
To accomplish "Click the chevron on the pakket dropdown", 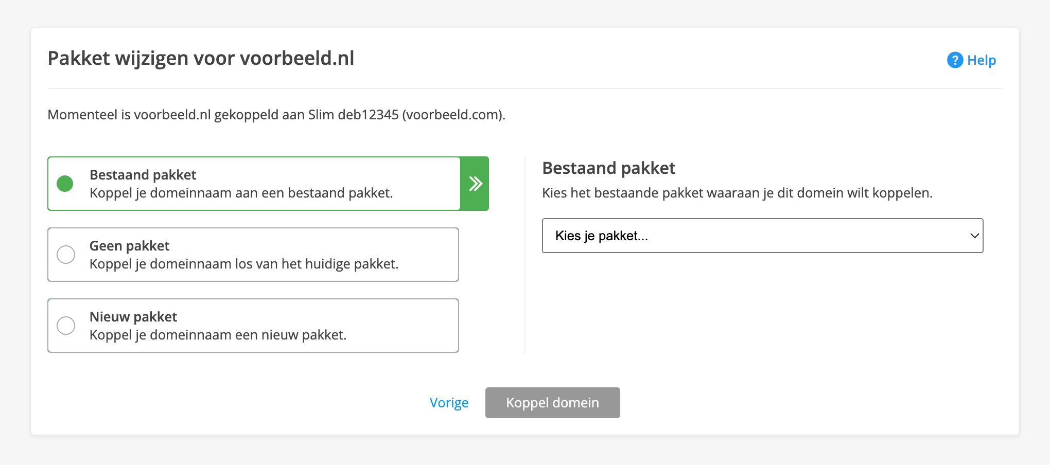I will click(974, 236).
